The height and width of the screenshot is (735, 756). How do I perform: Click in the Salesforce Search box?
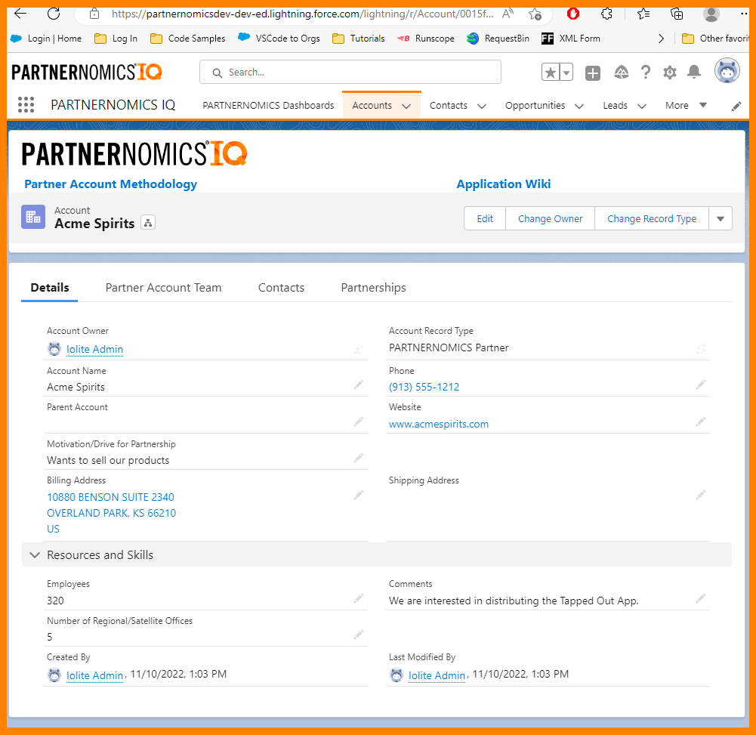point(350,73)
